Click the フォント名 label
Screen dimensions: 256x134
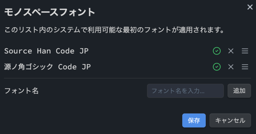click(x=21, y=91)
